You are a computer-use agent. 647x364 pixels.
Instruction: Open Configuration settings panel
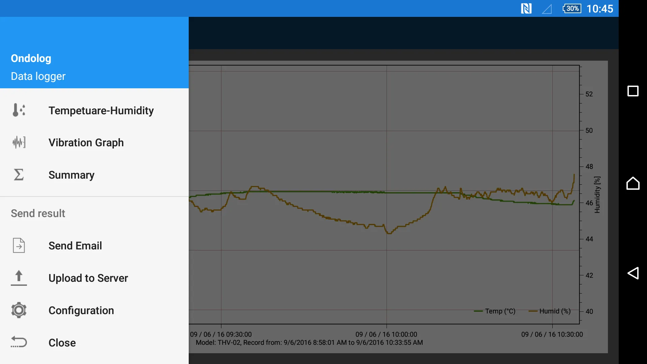tap(81, 310)
